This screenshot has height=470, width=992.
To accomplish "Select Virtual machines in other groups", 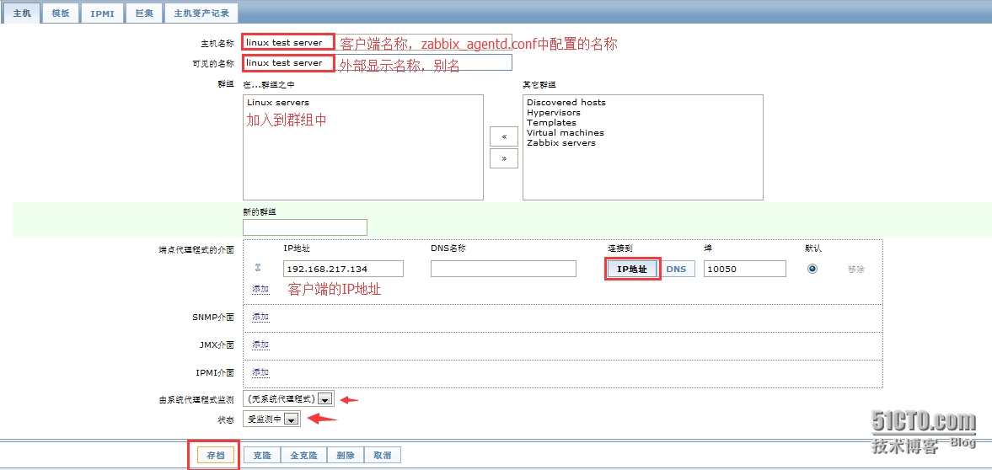I will tap(566, 133).
